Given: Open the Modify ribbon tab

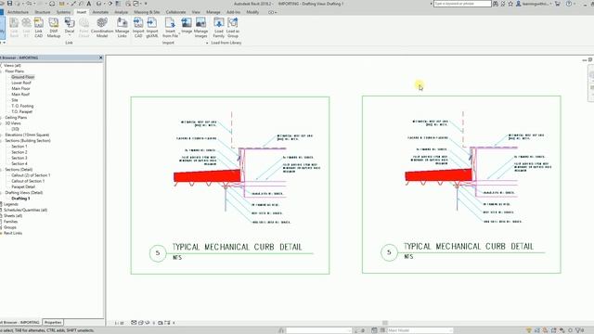Looking at the screenshot, I should 252,12.
